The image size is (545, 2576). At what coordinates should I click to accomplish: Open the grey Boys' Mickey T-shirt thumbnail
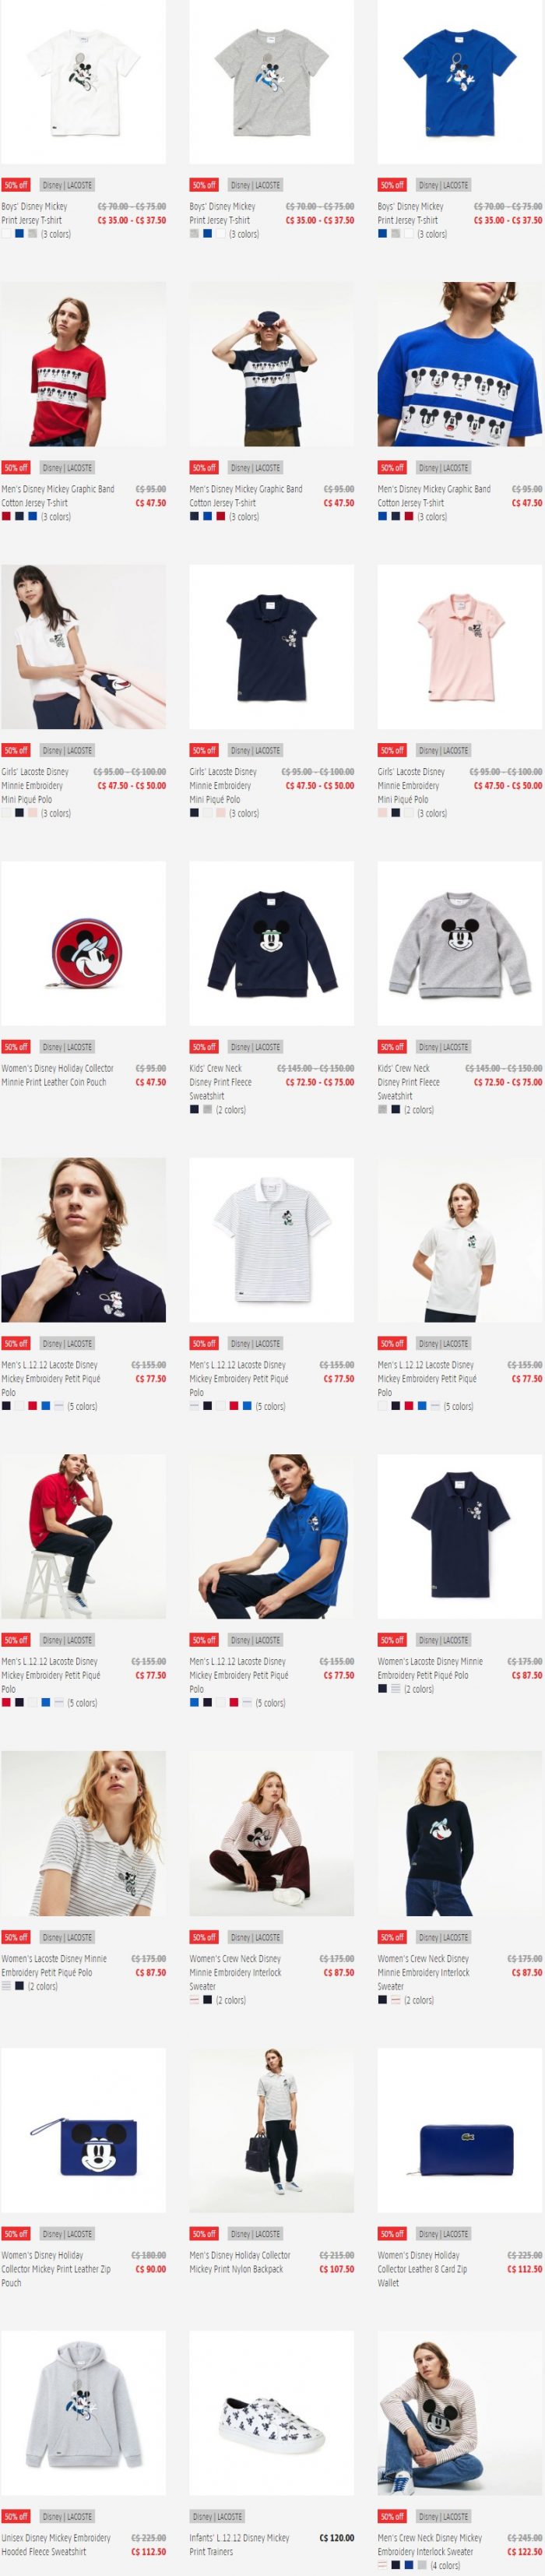pyautogui.click(x=271, y=82)
